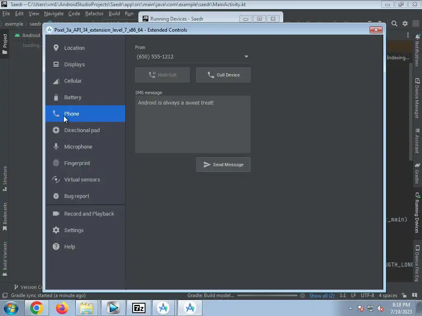Screen dimensions: 422x316
Task: Click the Show all (2) background tasks link
Action: [x=322, y=295]
